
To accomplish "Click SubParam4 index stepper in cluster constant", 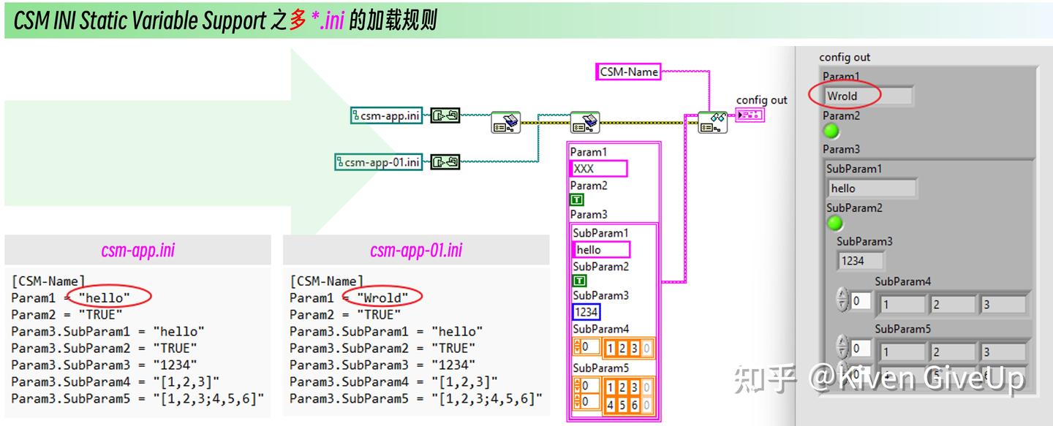I will pyautogui.click(x=578, y=347).
